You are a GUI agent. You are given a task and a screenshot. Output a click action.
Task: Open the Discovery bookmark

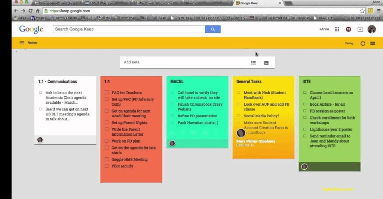click(x=236, y=18)
